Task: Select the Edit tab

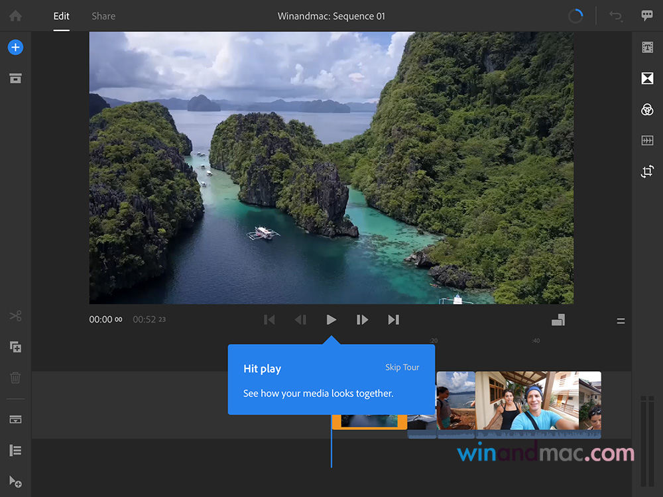Action: pyautogui.click(x=62, y=16)
